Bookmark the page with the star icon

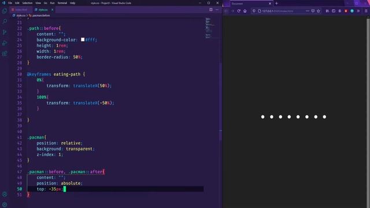pyautogui.click(x=319, y=11)
